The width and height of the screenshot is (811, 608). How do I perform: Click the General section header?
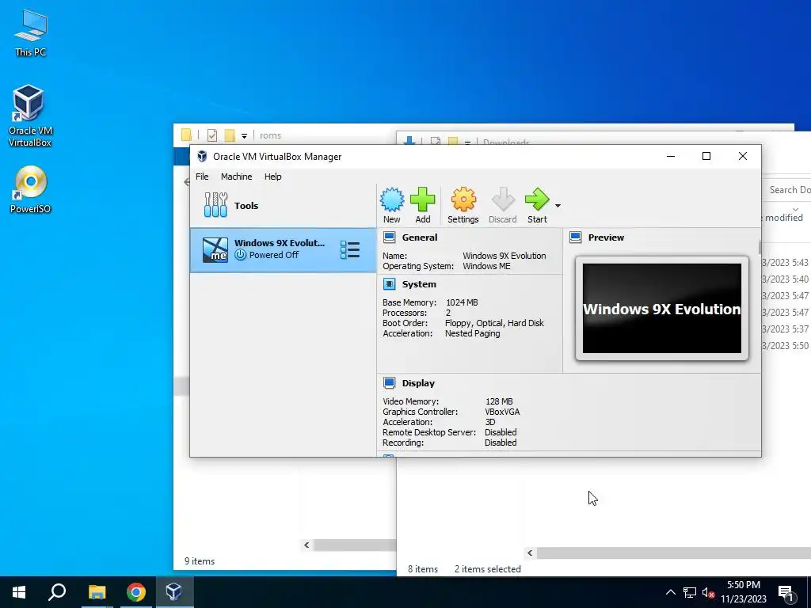420,237
